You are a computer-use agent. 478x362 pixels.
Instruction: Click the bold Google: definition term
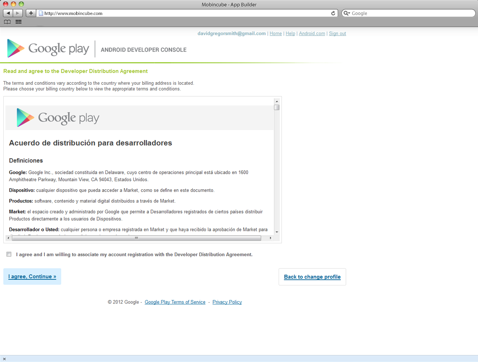[18, 172]
